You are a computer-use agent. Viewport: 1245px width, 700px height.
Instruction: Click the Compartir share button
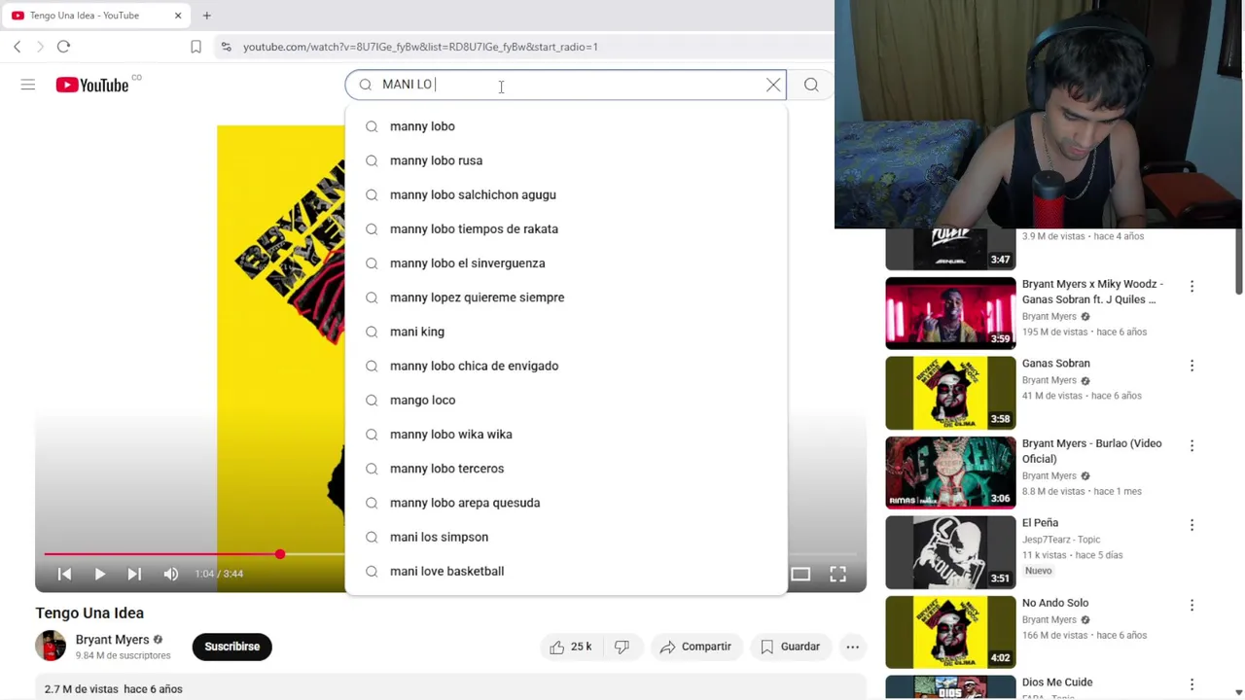click(694, 647)
